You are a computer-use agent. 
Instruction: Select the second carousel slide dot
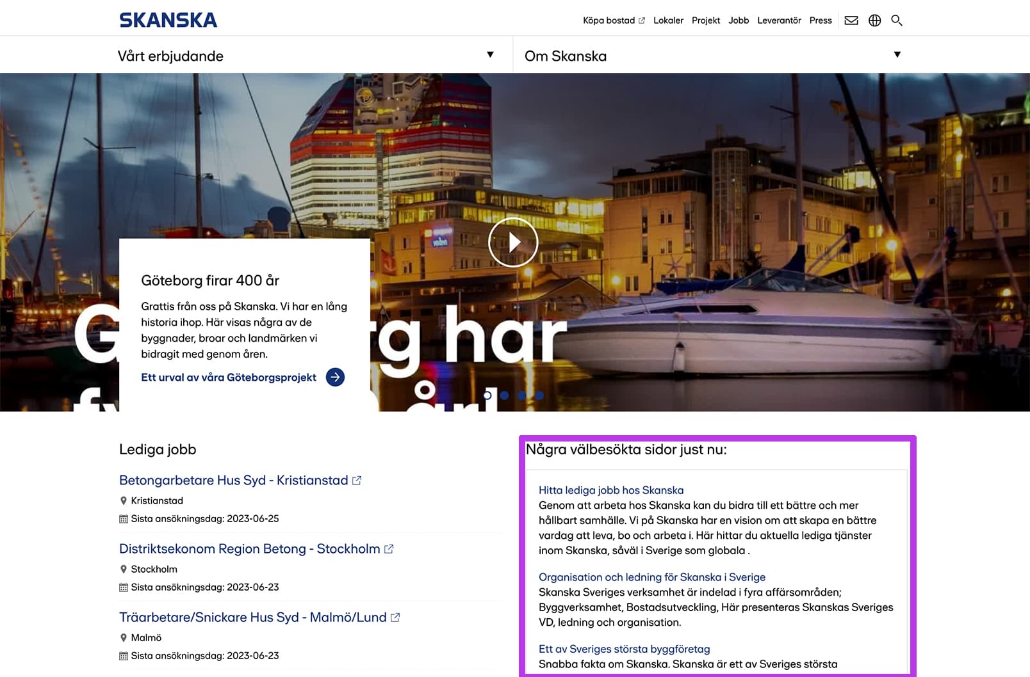(x=505, y=395)
